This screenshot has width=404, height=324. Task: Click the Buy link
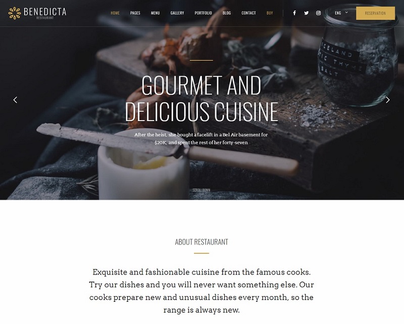tap(270, 13)
